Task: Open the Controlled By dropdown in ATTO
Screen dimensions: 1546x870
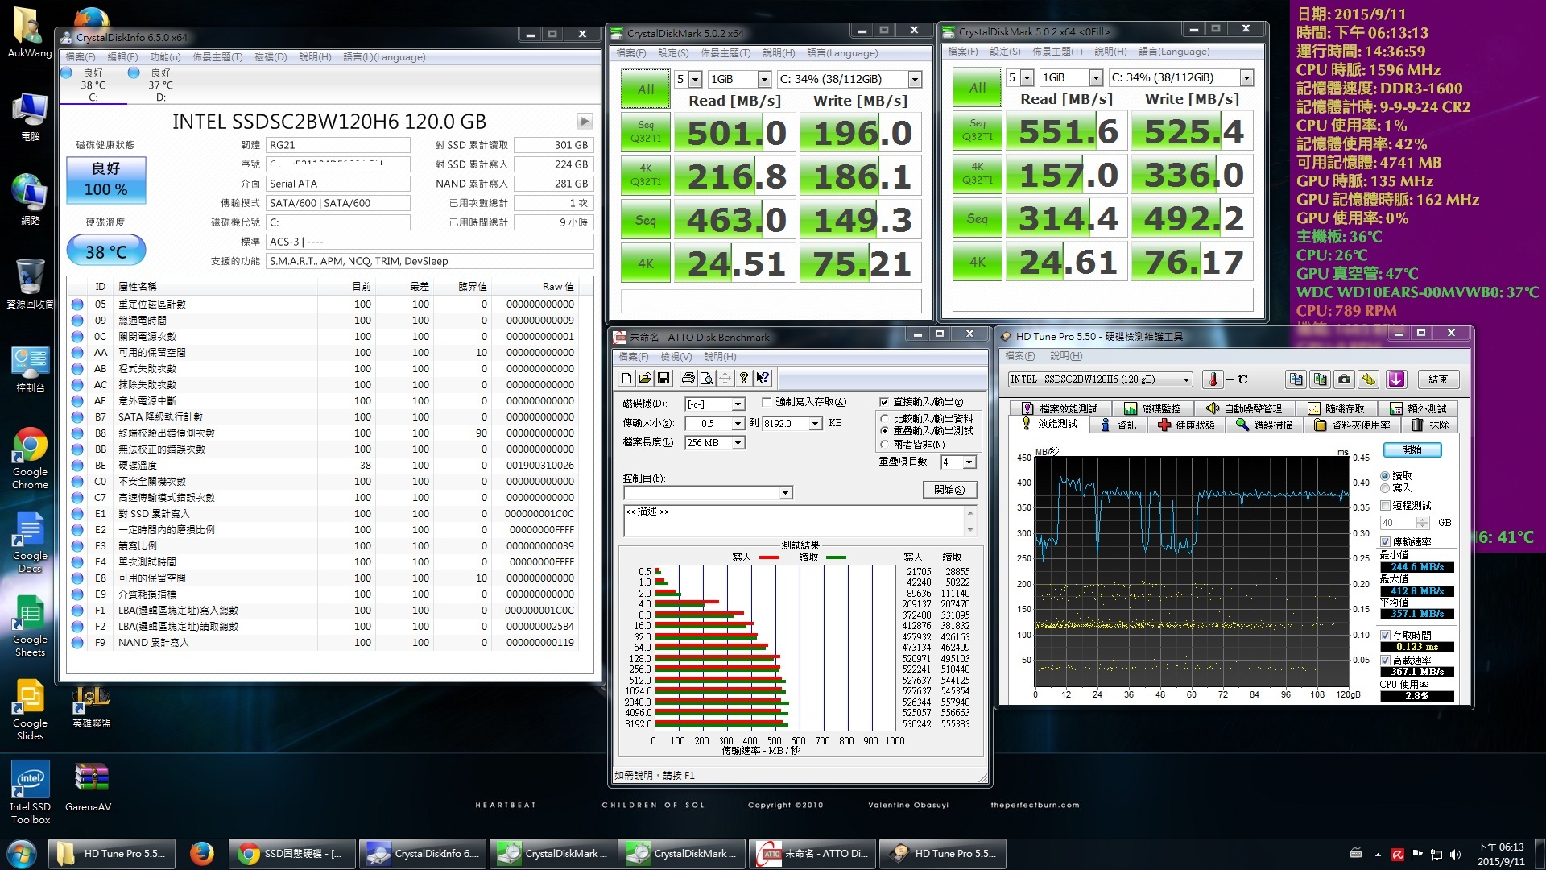Action: pyautogui.click(x=785, y=493)
